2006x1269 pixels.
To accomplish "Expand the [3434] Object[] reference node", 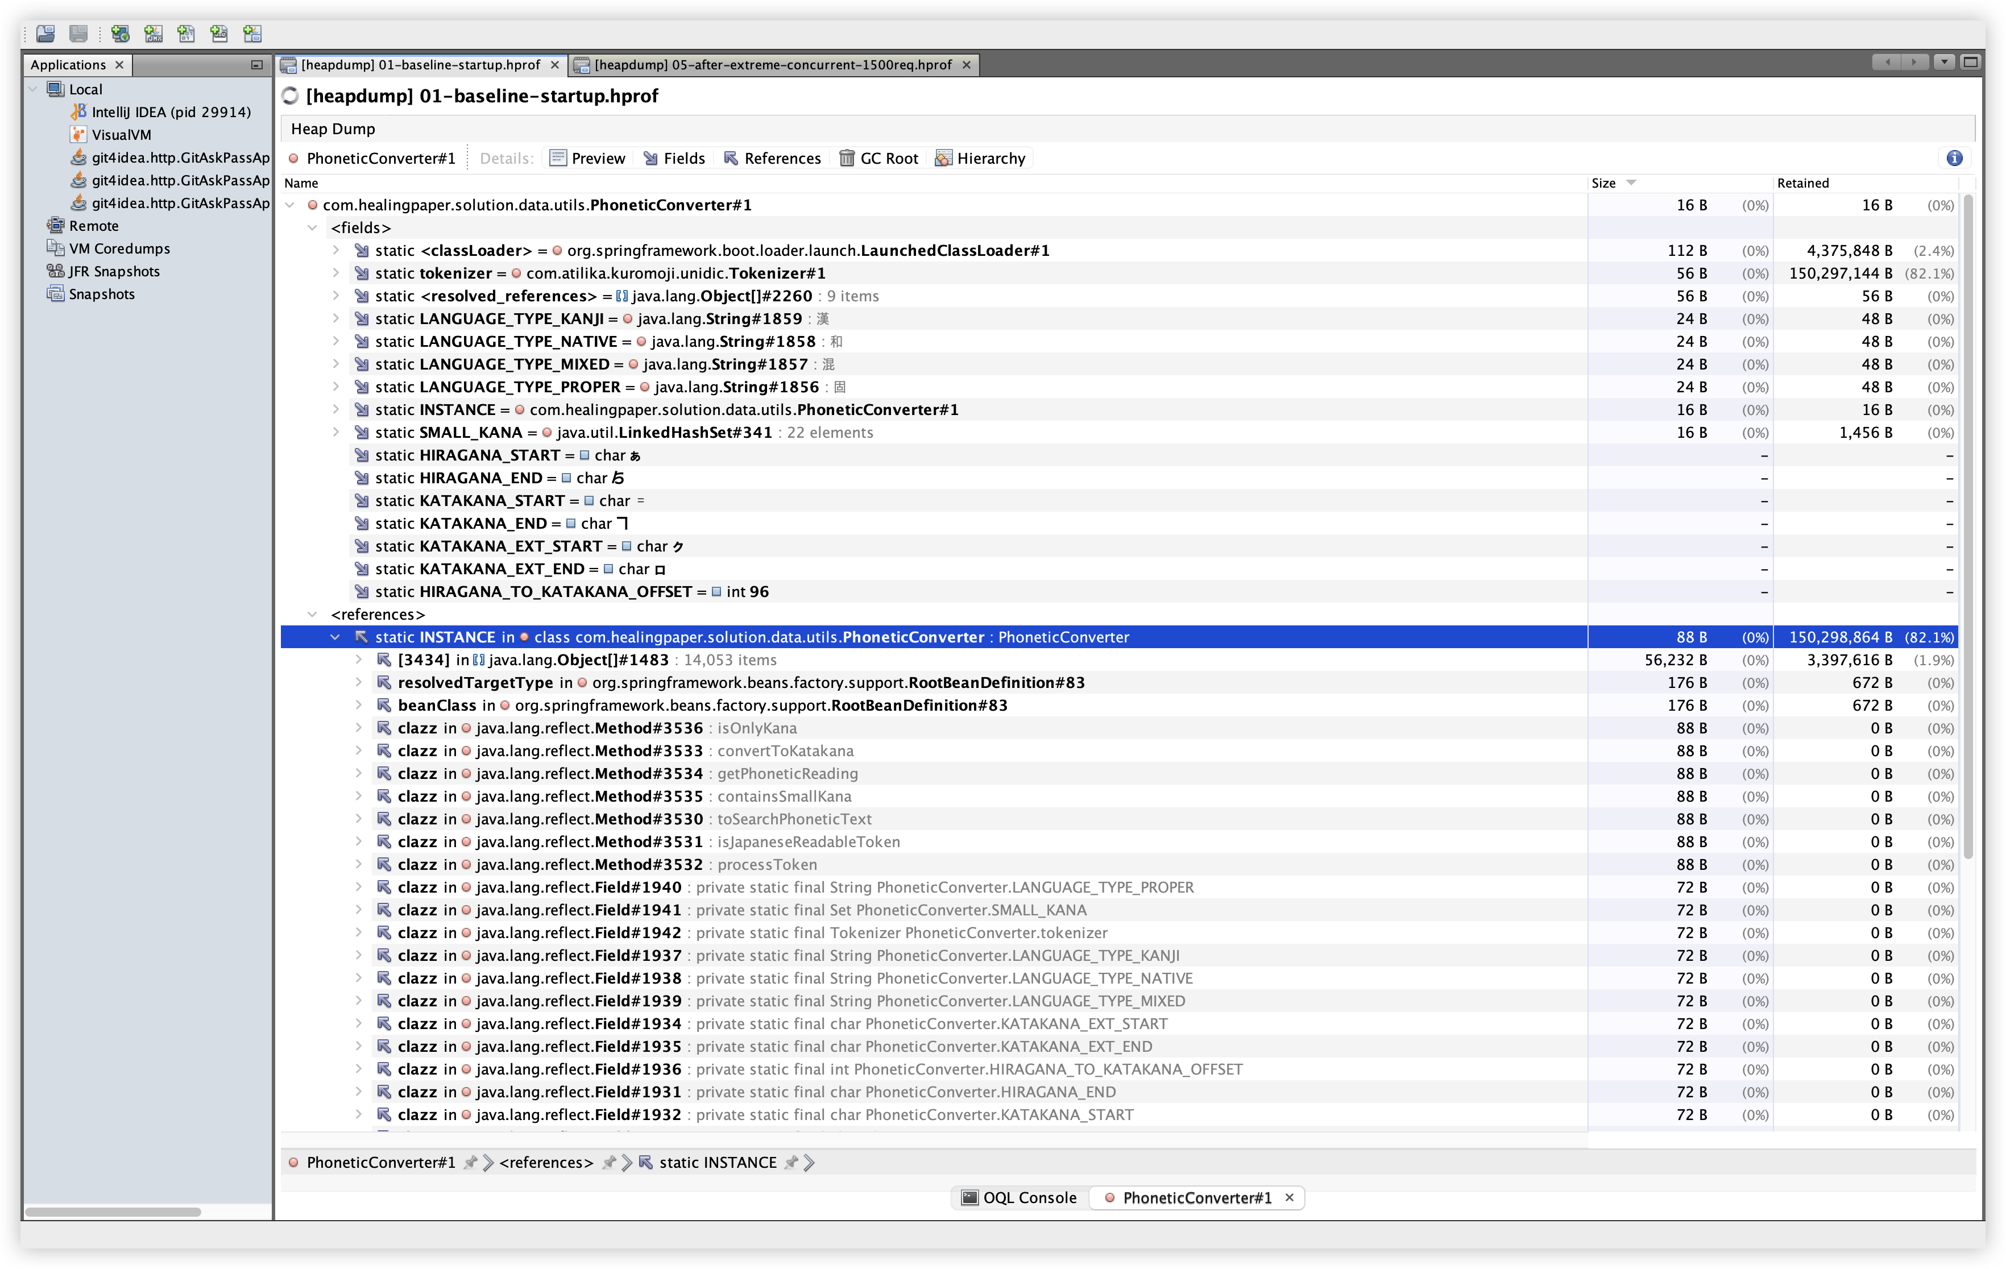I will click(x=358, y=659).
